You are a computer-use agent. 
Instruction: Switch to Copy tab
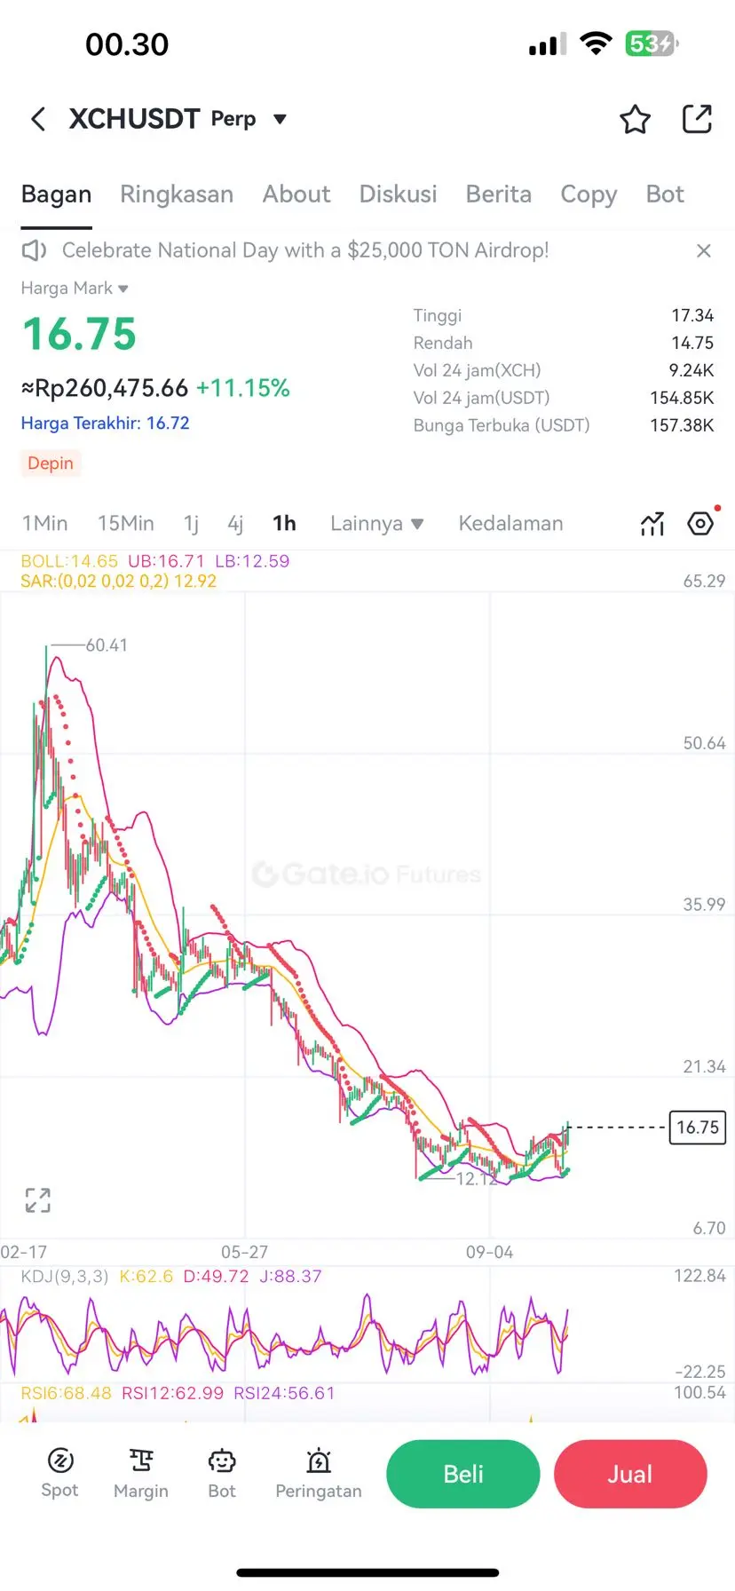(x=589, y=194)
